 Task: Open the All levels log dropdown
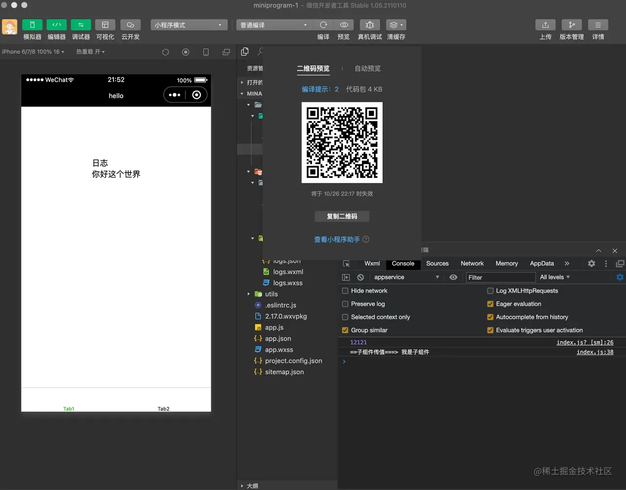point(555,277)
